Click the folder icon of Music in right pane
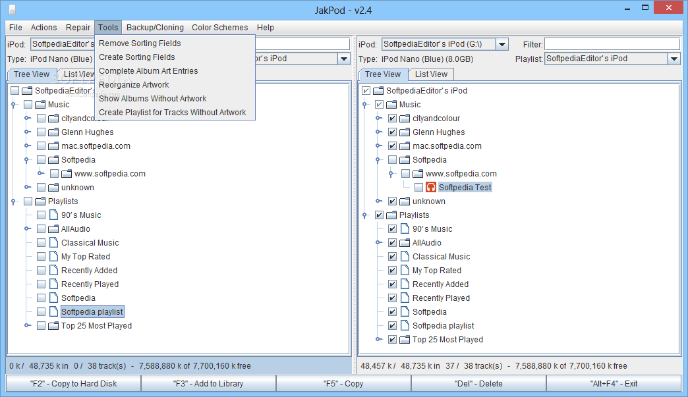The width and height of the screenshot is (688, 397). pos(391,105)
